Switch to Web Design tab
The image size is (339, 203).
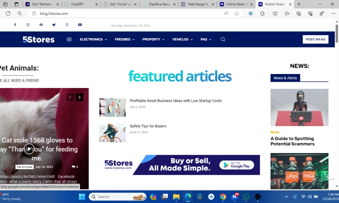[197, 4]
